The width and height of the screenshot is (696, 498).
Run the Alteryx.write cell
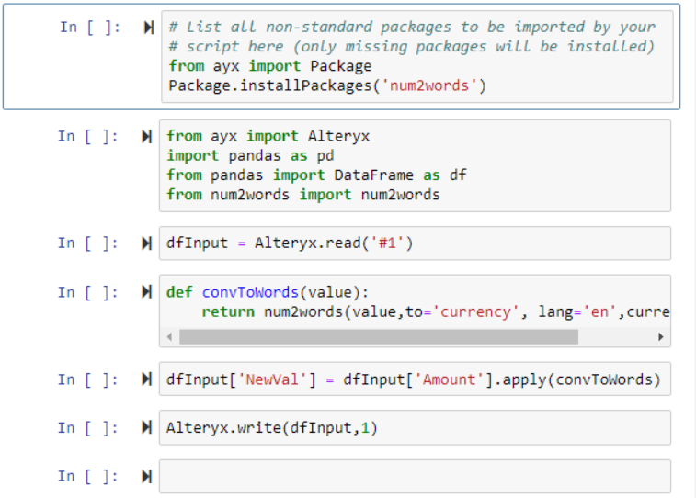point(145,428)
